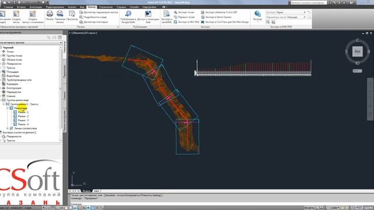
Task: Switch to the Надстройки ribbon tab
Action: point(150,7)
